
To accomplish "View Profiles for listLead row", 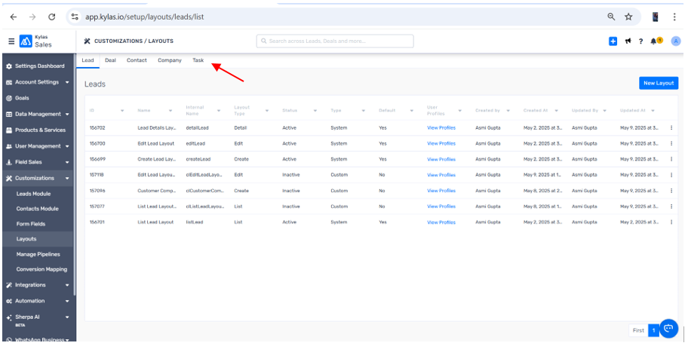I will 441,222.
